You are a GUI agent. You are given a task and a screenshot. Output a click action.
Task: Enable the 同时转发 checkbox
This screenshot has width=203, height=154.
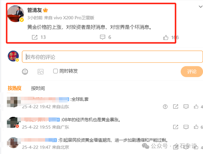point(55,71)
